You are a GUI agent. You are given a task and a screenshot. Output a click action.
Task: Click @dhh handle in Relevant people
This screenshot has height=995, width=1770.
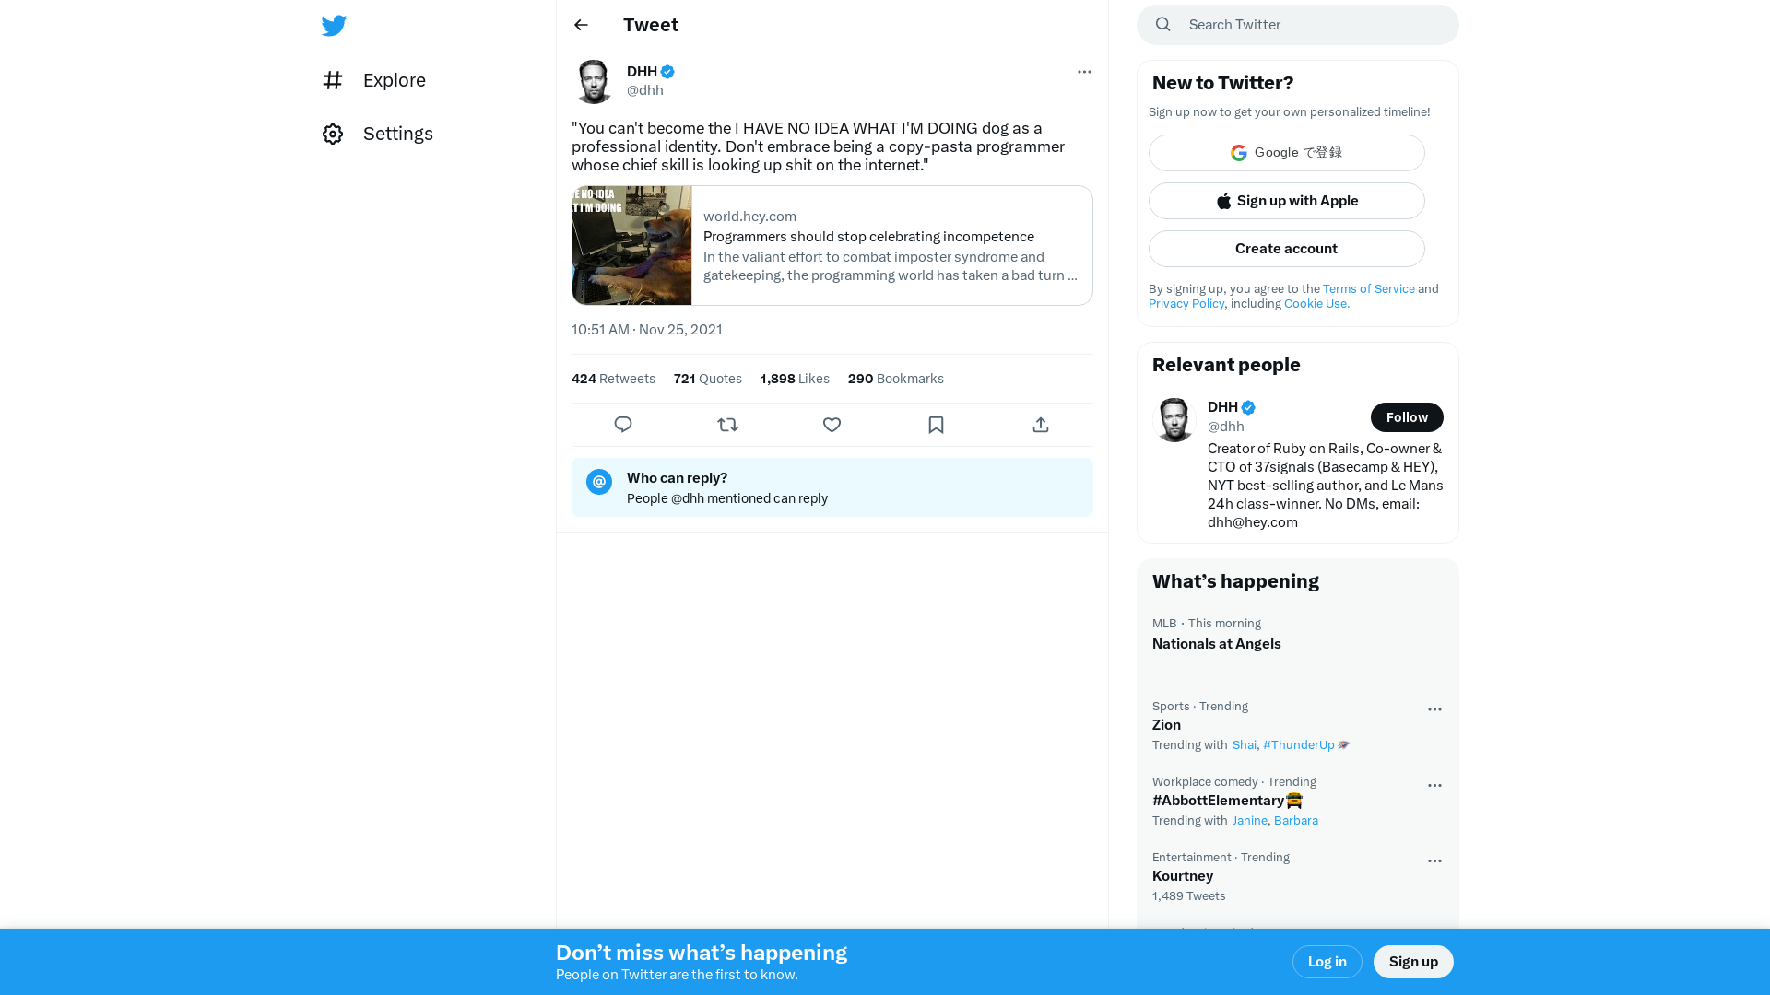click(1226, 427)
